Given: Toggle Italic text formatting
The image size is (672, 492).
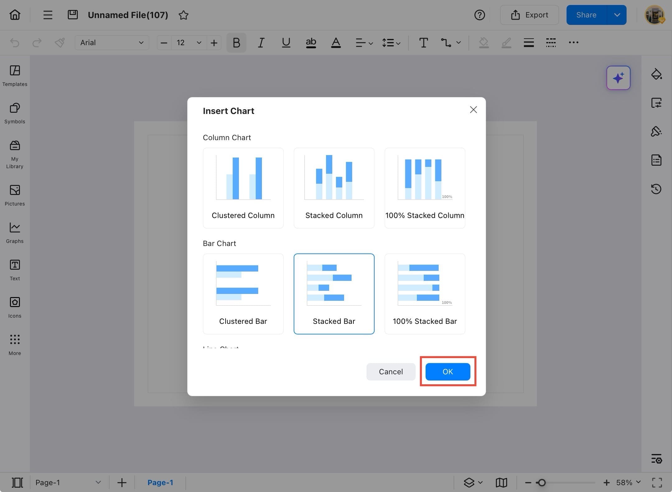Looking at the screenshot, I should point(261,43).
